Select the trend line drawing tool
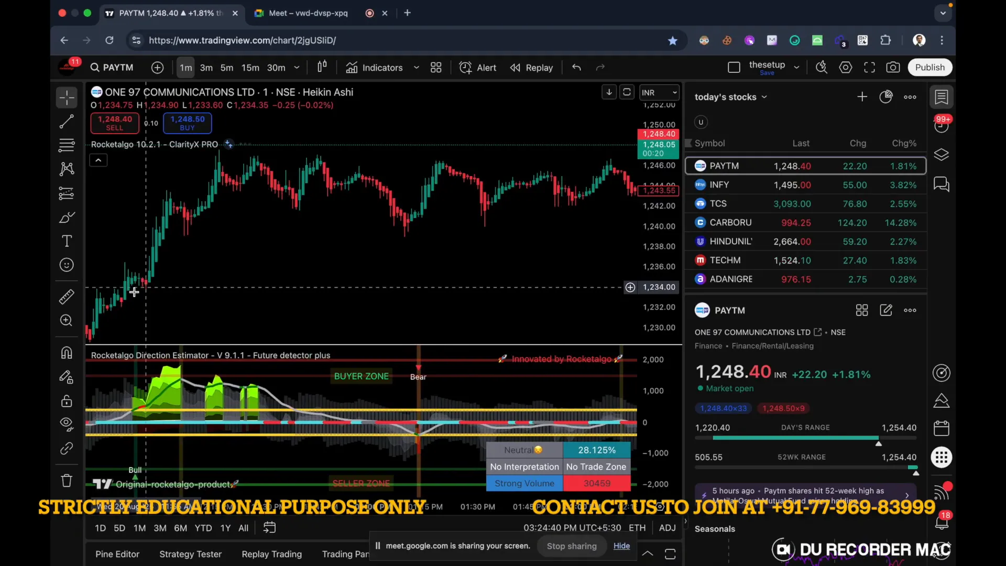 click(67, 122)
